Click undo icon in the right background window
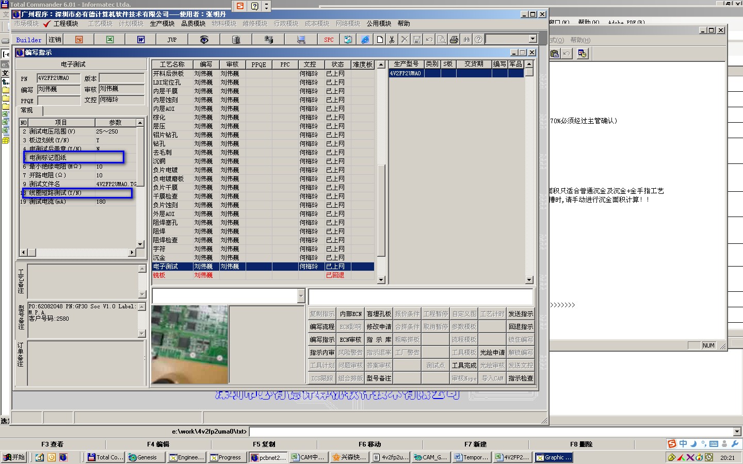743x464 pixels. 567,54
